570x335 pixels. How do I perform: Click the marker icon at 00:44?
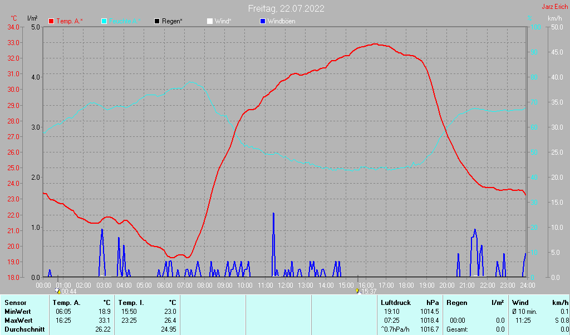[58, 291]
